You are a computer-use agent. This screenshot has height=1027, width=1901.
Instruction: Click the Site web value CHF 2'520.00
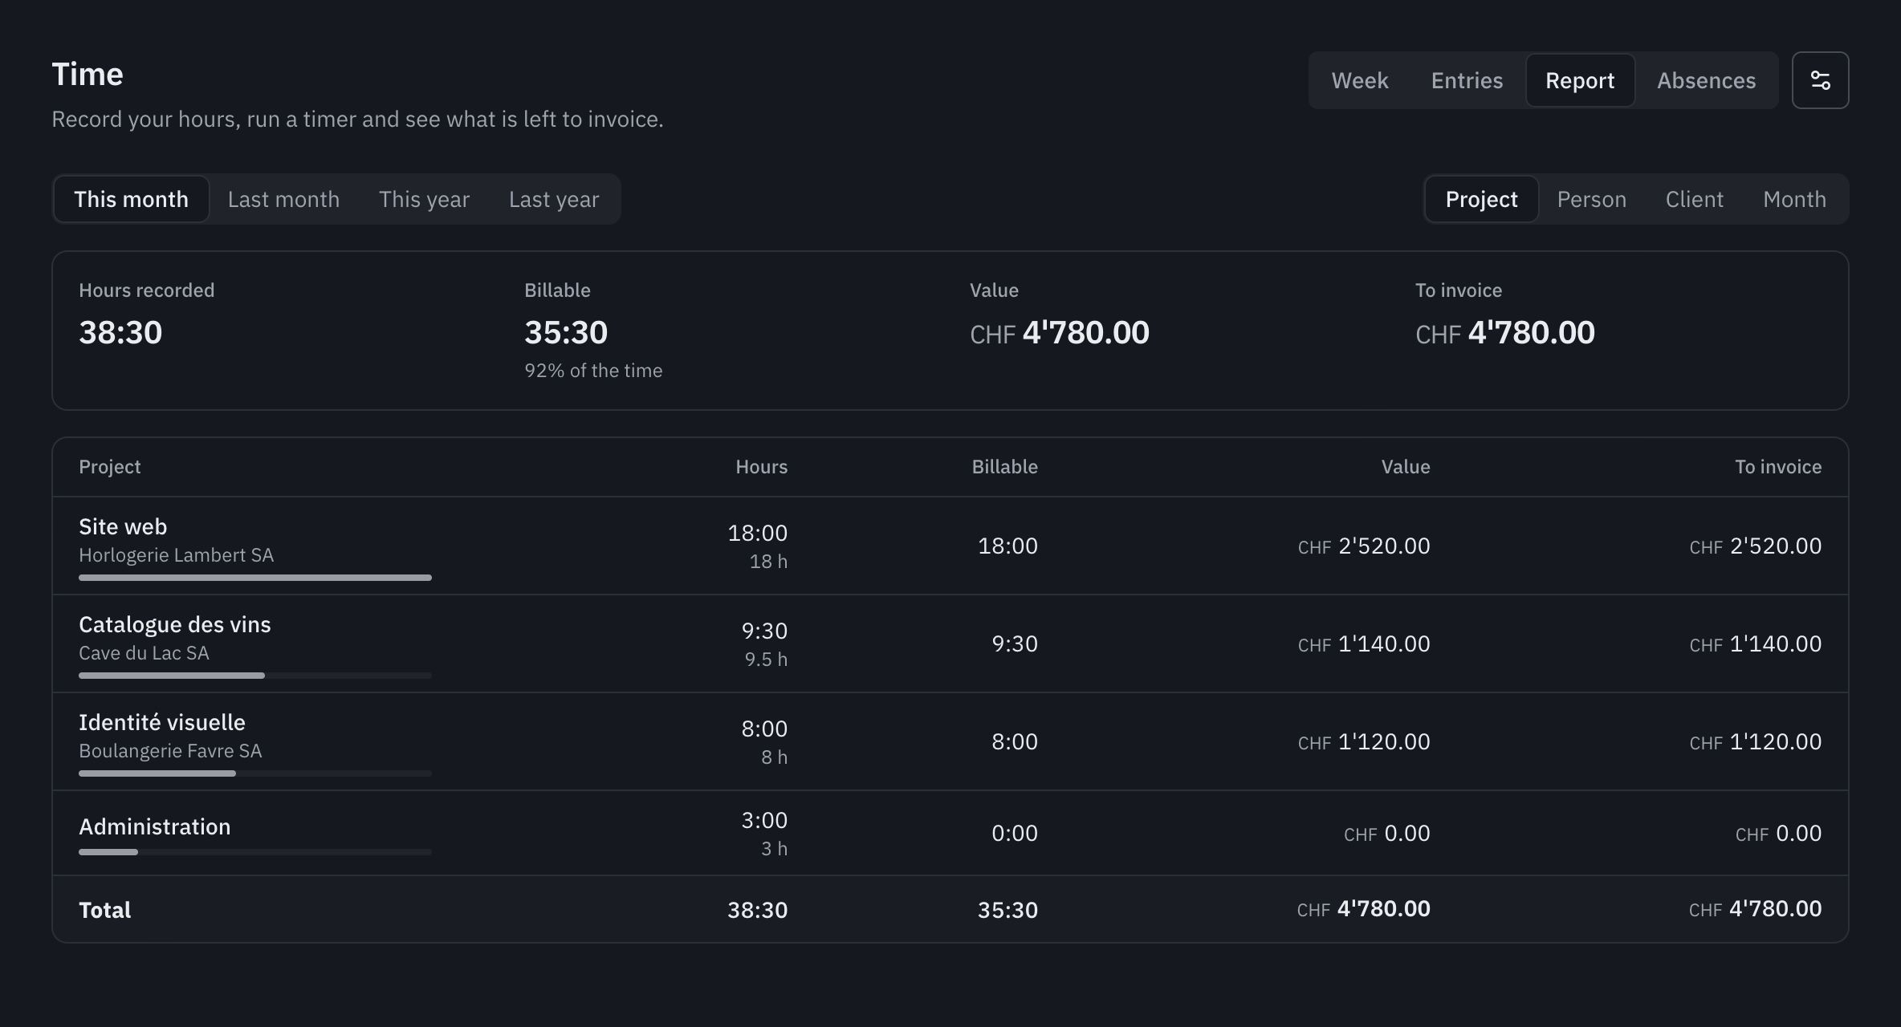1364,546
